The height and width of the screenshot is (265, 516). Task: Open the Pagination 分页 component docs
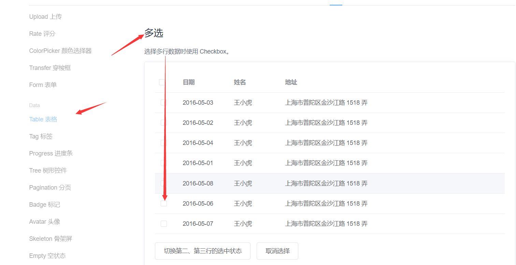(50, 187)
